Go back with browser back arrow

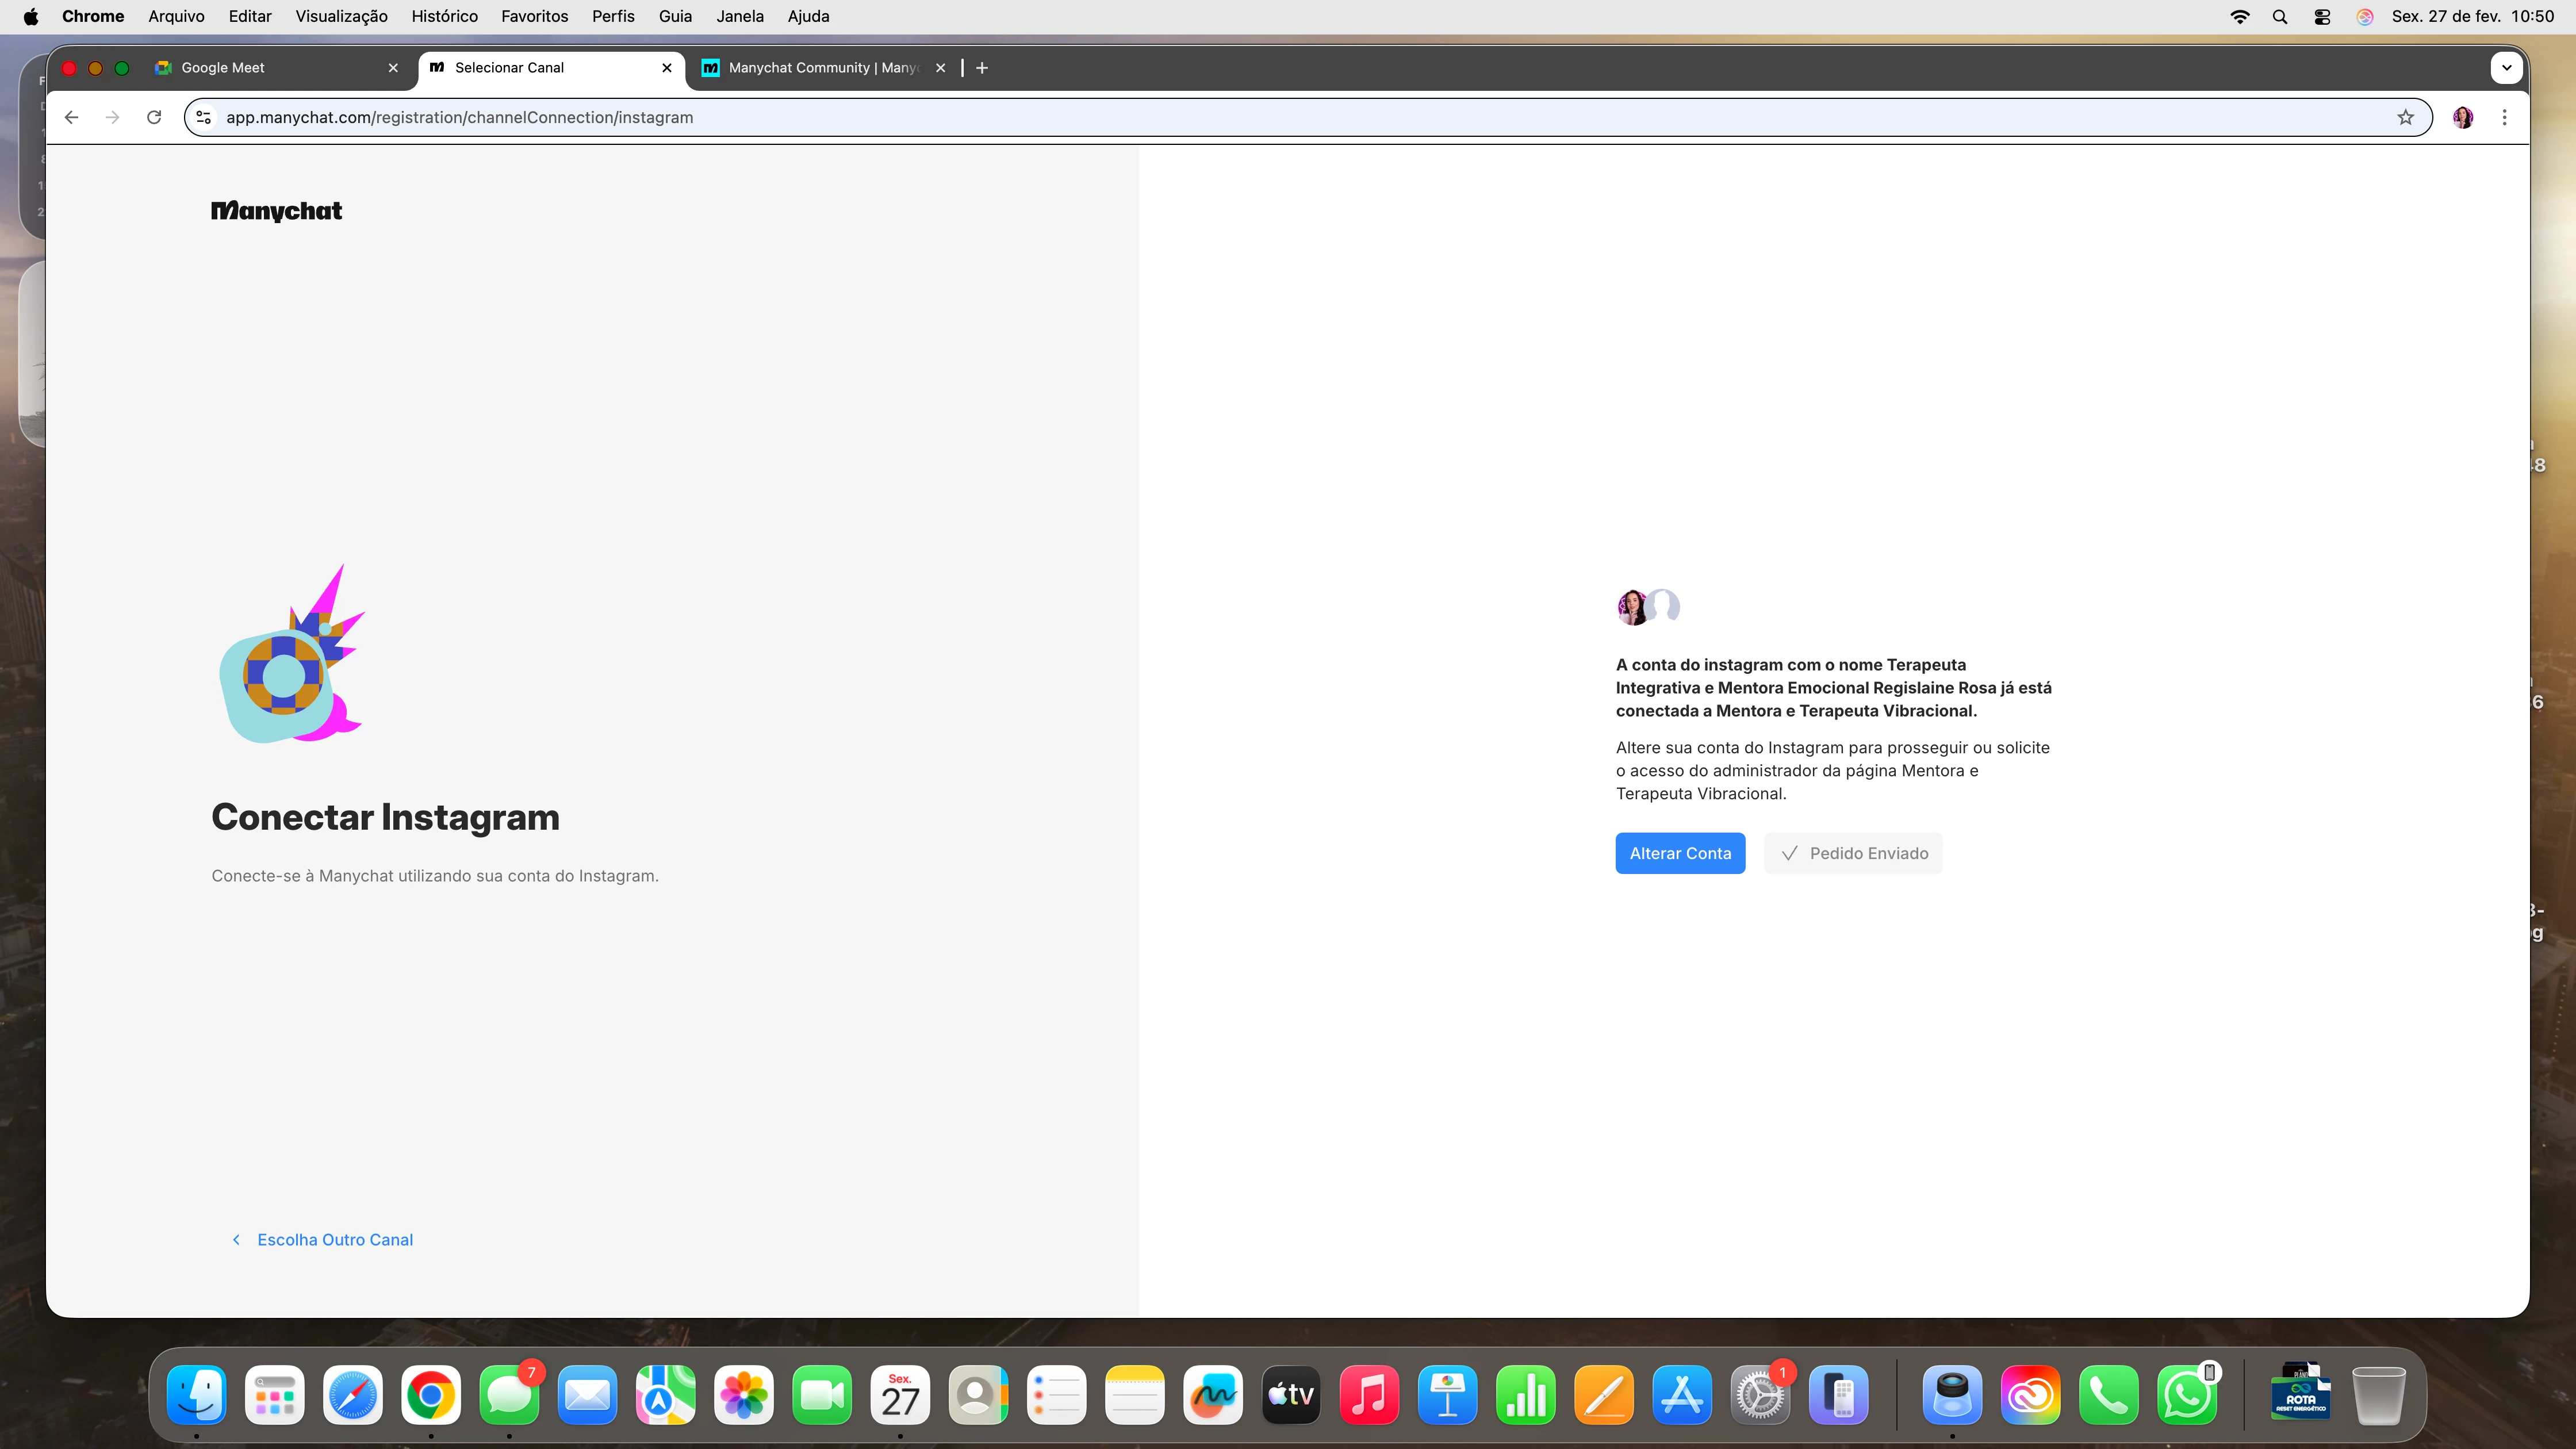[x=71, y=117]
